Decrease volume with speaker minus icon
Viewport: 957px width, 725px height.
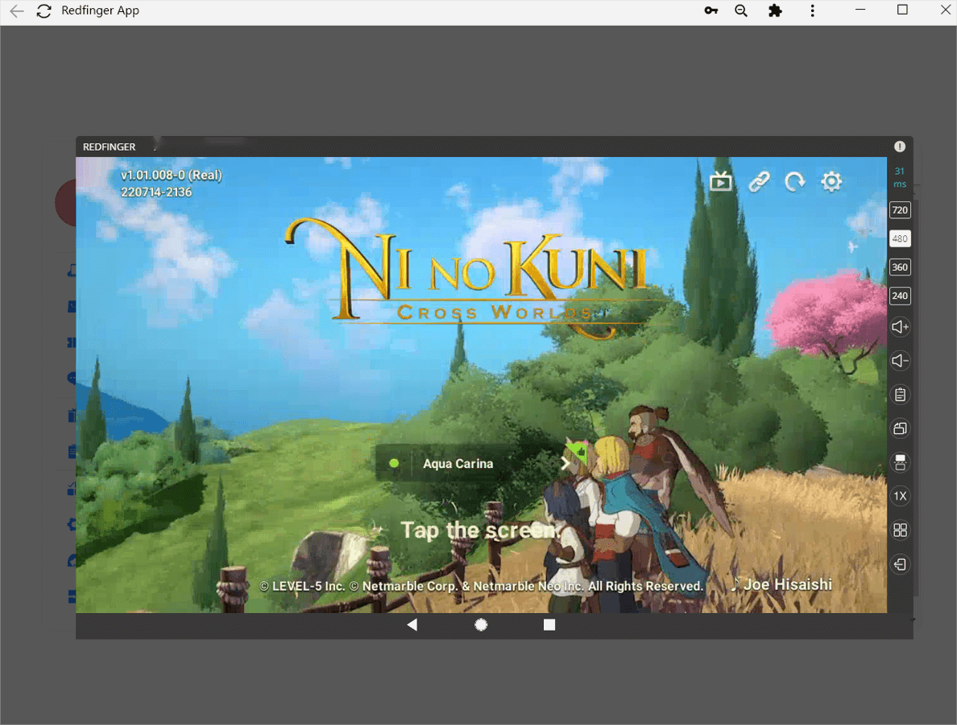pos(901,361)
